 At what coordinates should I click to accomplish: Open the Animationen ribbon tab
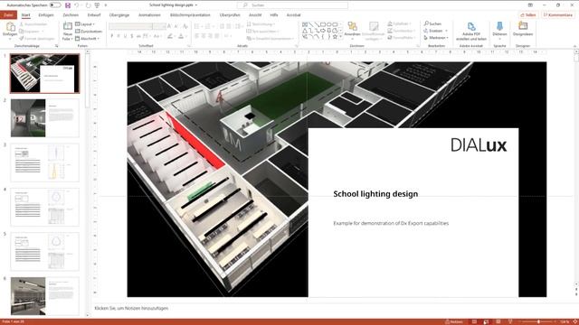point(149,15)
